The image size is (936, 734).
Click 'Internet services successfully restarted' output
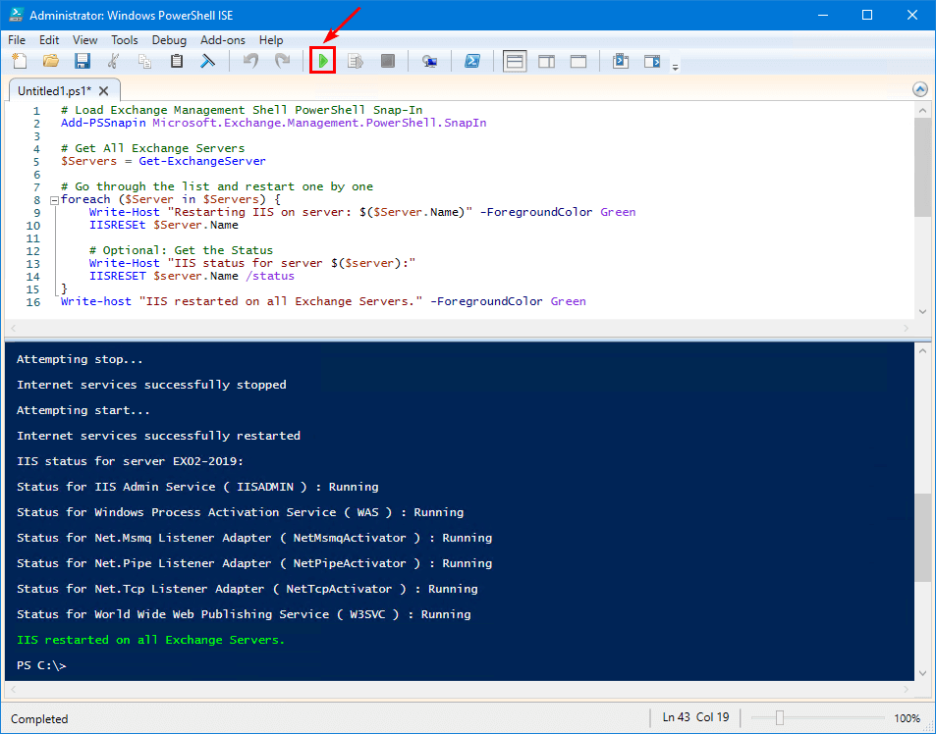(x=158, y=436)
